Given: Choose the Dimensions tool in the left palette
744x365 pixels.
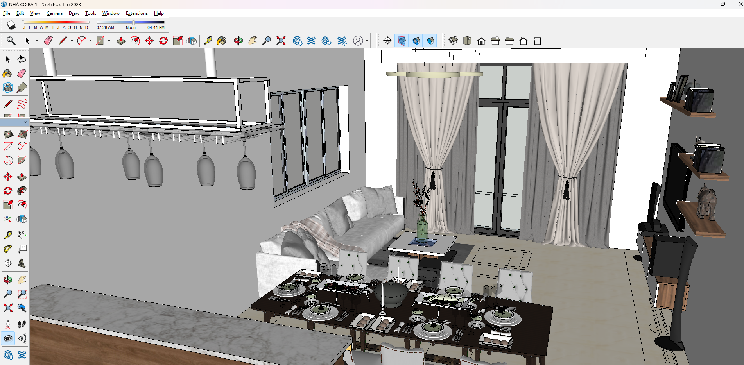Looking at the screenshot, I should (x=22, y=235).
